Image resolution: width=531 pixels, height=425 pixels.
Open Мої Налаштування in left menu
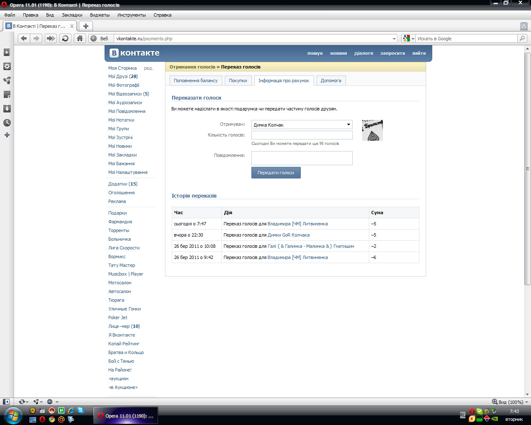coord(128,172)
